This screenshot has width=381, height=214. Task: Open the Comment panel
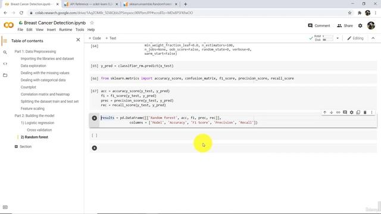pos(319,26)
